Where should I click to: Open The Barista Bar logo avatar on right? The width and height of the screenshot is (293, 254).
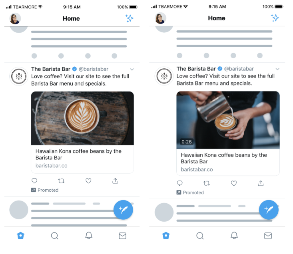pyautogui.click(x=164, y=76)
